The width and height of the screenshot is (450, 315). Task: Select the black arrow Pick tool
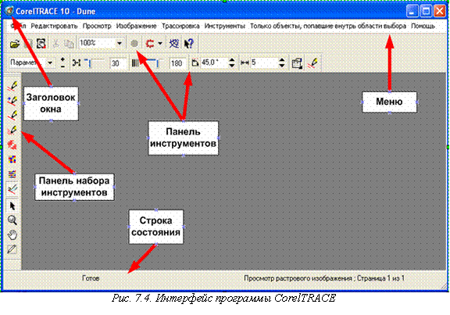[12, 206]
